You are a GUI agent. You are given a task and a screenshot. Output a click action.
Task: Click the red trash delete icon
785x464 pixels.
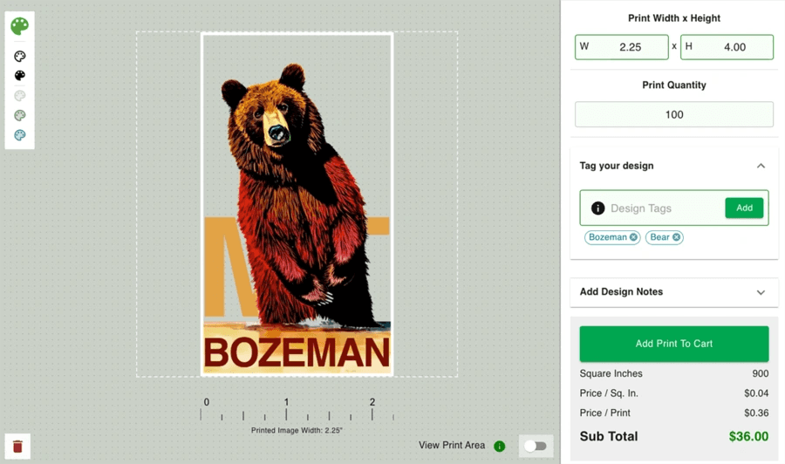[x=17, y=446]
